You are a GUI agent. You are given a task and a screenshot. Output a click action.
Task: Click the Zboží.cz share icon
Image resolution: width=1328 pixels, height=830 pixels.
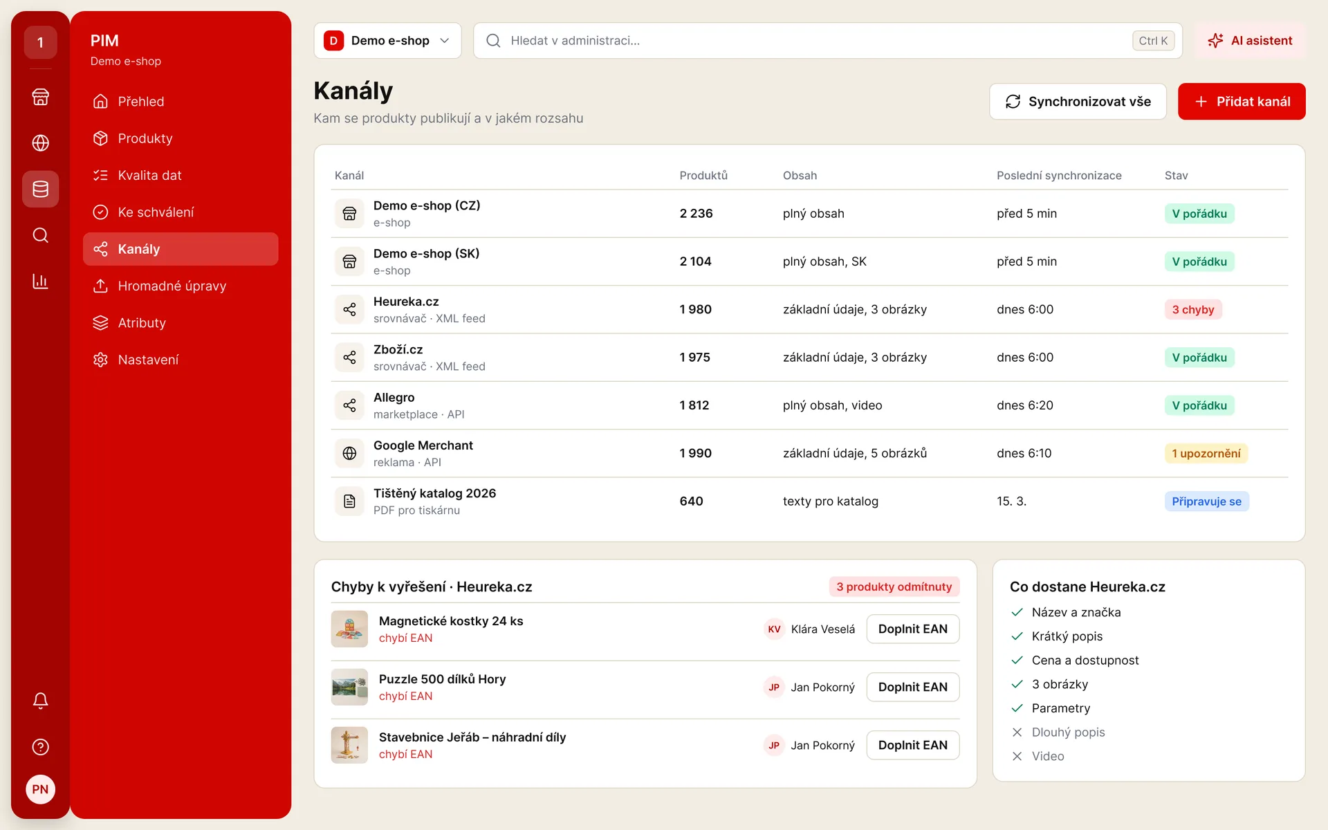(x=349, y=358)
